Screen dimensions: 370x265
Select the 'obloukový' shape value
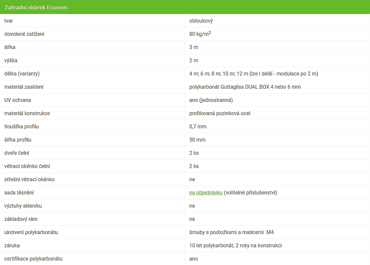[x=201, y=21]
